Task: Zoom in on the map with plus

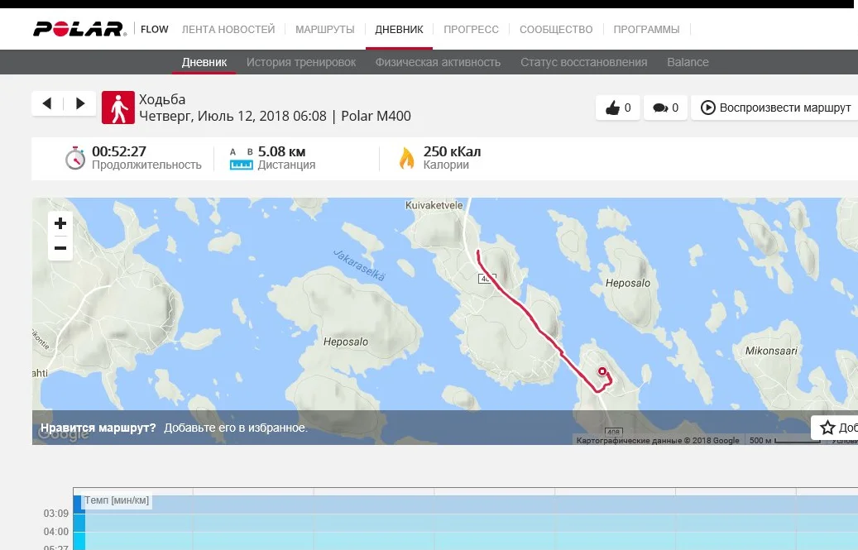Action: [60, 223]
